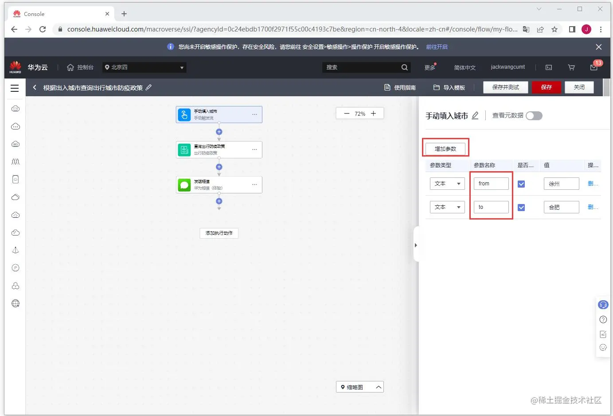
Task: Toggle the 查看元数据 switch
Action: tap(534, 116)
